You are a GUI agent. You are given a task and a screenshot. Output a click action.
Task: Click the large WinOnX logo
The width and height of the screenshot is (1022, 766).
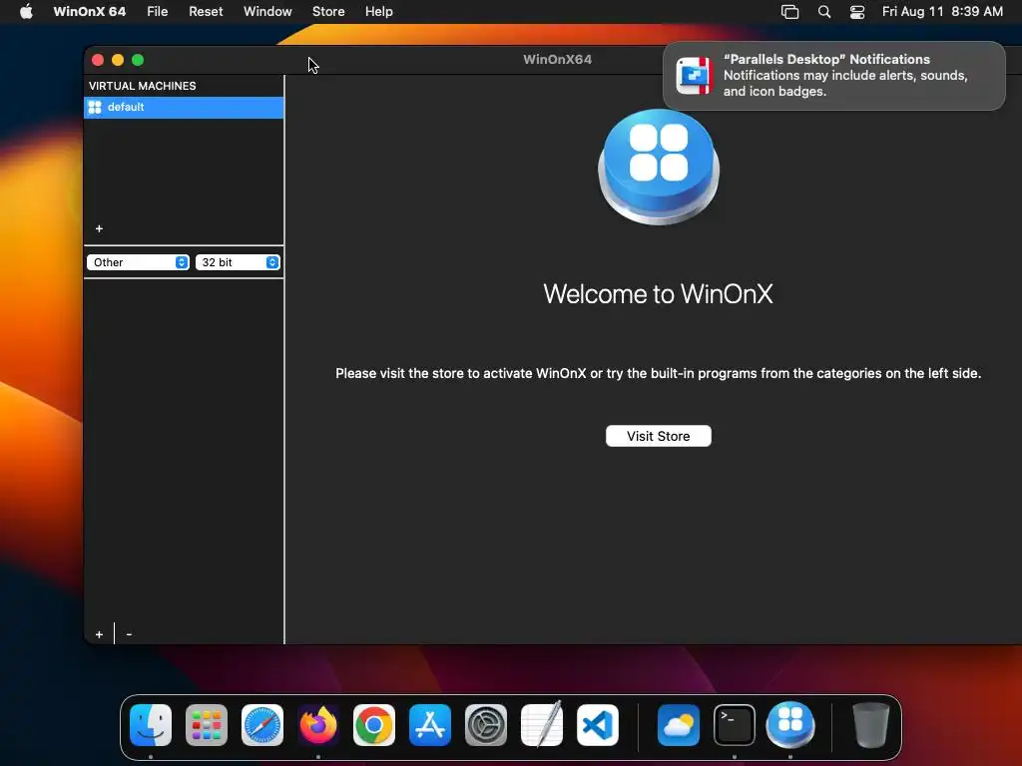pyautogui.click(x=659, y=168)
